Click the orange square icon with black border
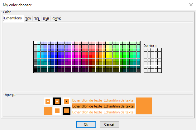This screenshot has width=196, height=130. tap(66, 111)
